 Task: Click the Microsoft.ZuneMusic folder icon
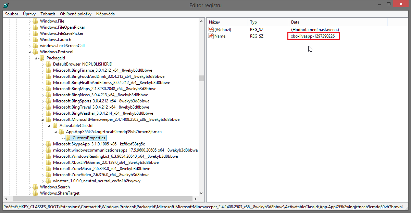pos(49,169)
